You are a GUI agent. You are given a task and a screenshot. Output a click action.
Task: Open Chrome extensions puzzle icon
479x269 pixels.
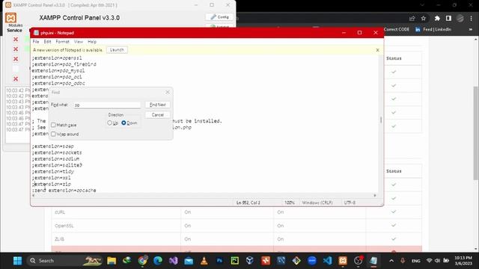pyautogui.click(x=437, y=19)
